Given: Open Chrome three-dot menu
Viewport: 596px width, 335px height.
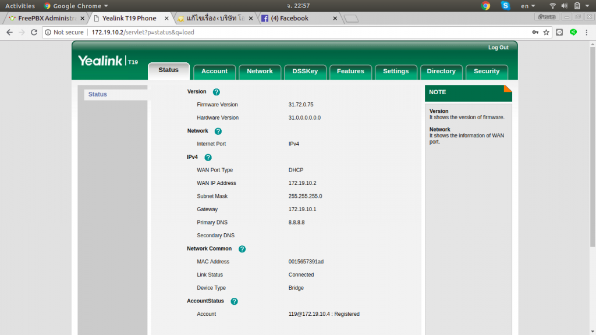Looking at the screenshot, I should [x=587, y=33].
